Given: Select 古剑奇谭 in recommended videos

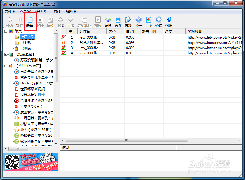Looking at the screenshot, I should pyautogui.click(x=37, y=71).
